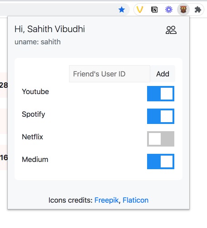Click the Add friend button

[x=163, y=74]
